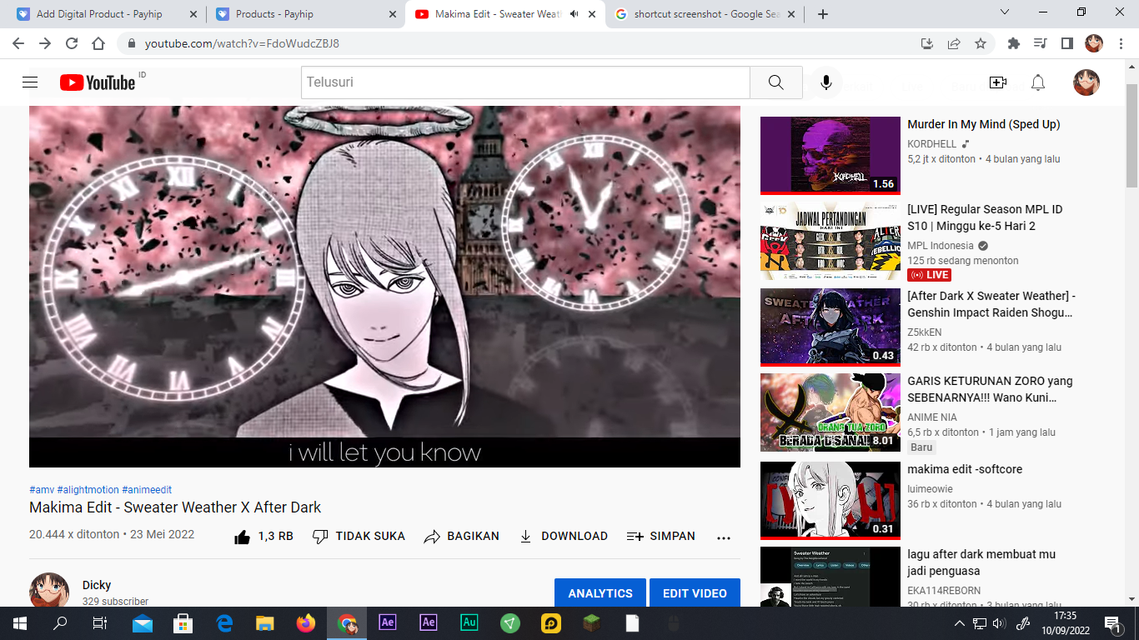Open Chrome extensions puzzle icon

coord(1014,44)
